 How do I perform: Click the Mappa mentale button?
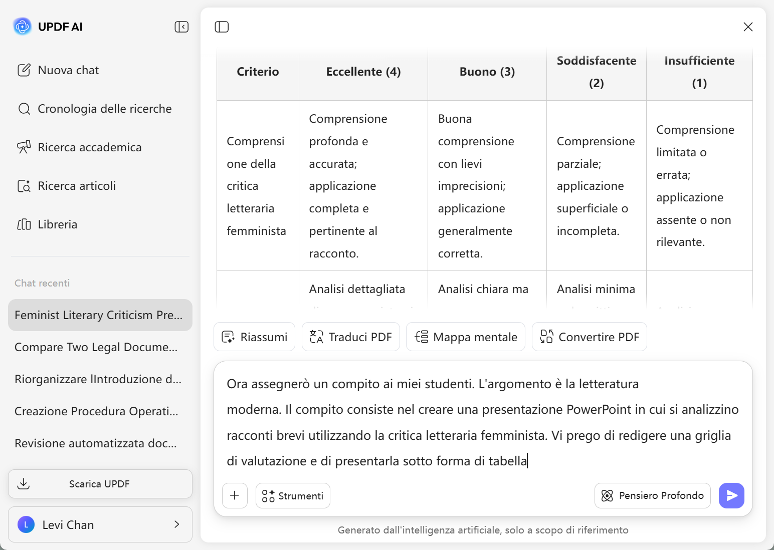(465, 337)
